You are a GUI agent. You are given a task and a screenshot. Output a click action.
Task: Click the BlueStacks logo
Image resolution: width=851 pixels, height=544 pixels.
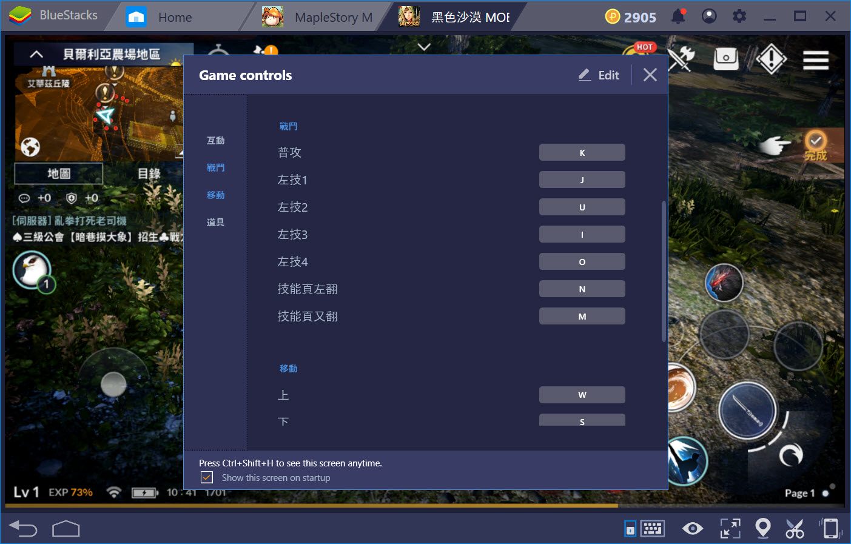(20, 16)
